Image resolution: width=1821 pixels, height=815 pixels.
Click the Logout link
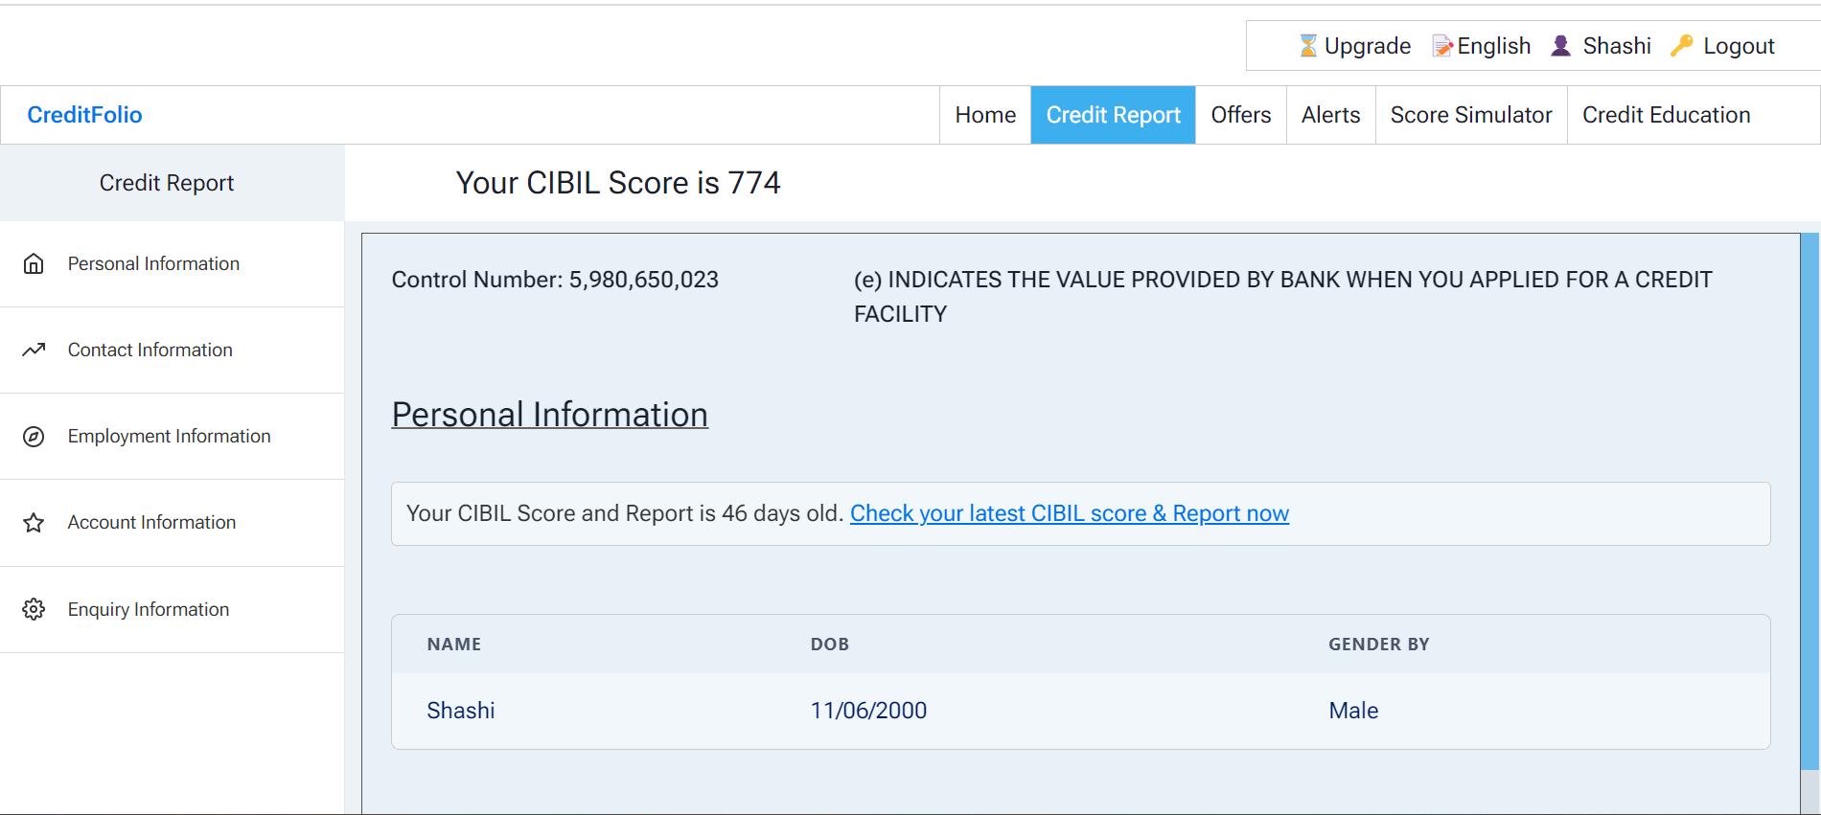click(x=1739, y=46)
